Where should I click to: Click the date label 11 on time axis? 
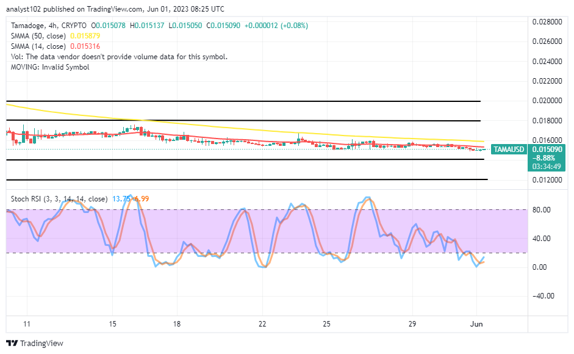click(26, 324)
